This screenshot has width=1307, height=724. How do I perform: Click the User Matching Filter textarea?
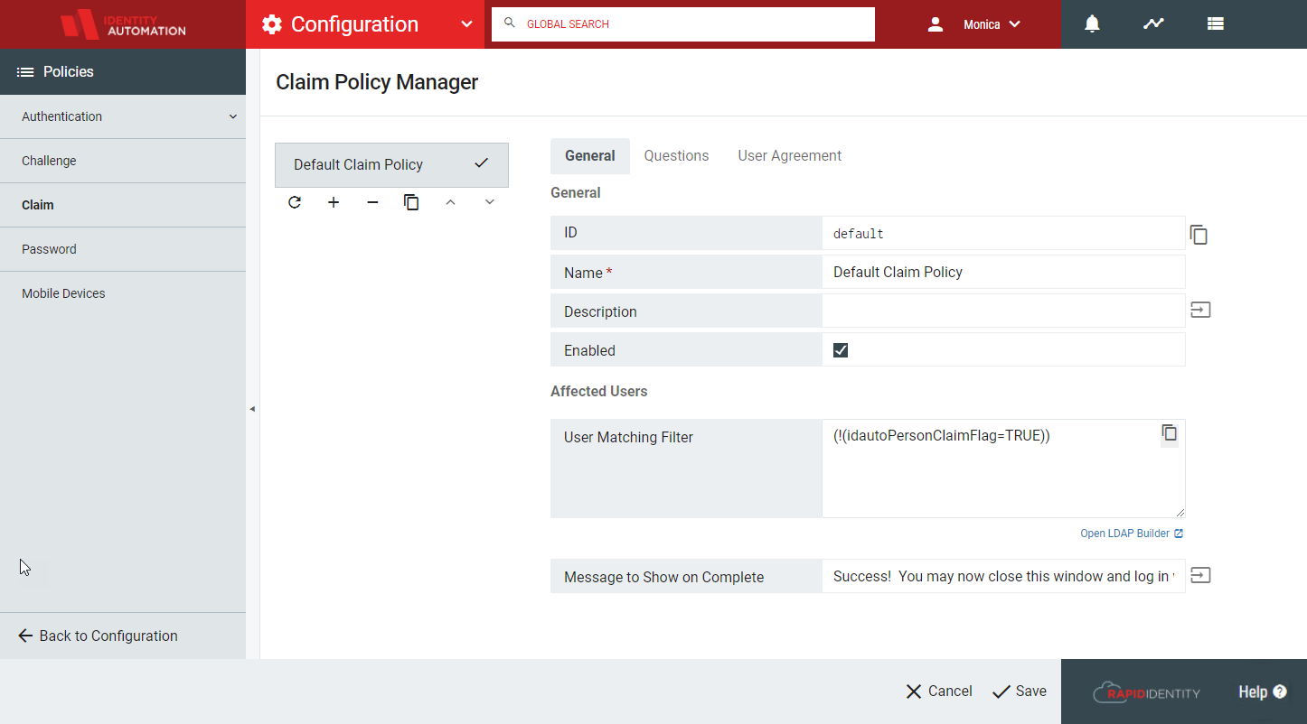click(1003, 469)
